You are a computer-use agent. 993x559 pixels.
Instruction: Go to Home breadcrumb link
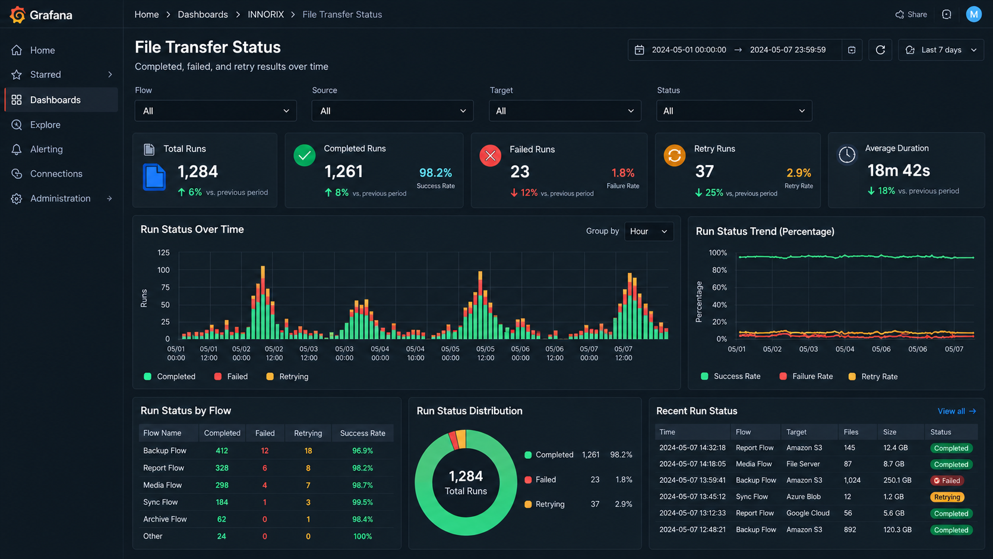[x=147, y=14]
